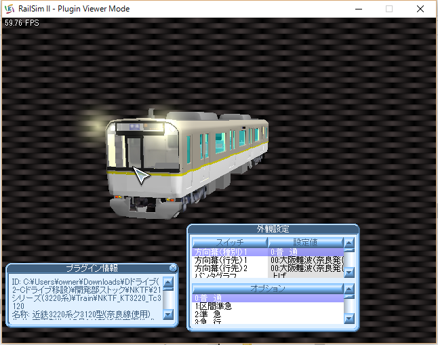The image size is (438, 345).
Task: Choose option 2:準 急
Action: 268,314
